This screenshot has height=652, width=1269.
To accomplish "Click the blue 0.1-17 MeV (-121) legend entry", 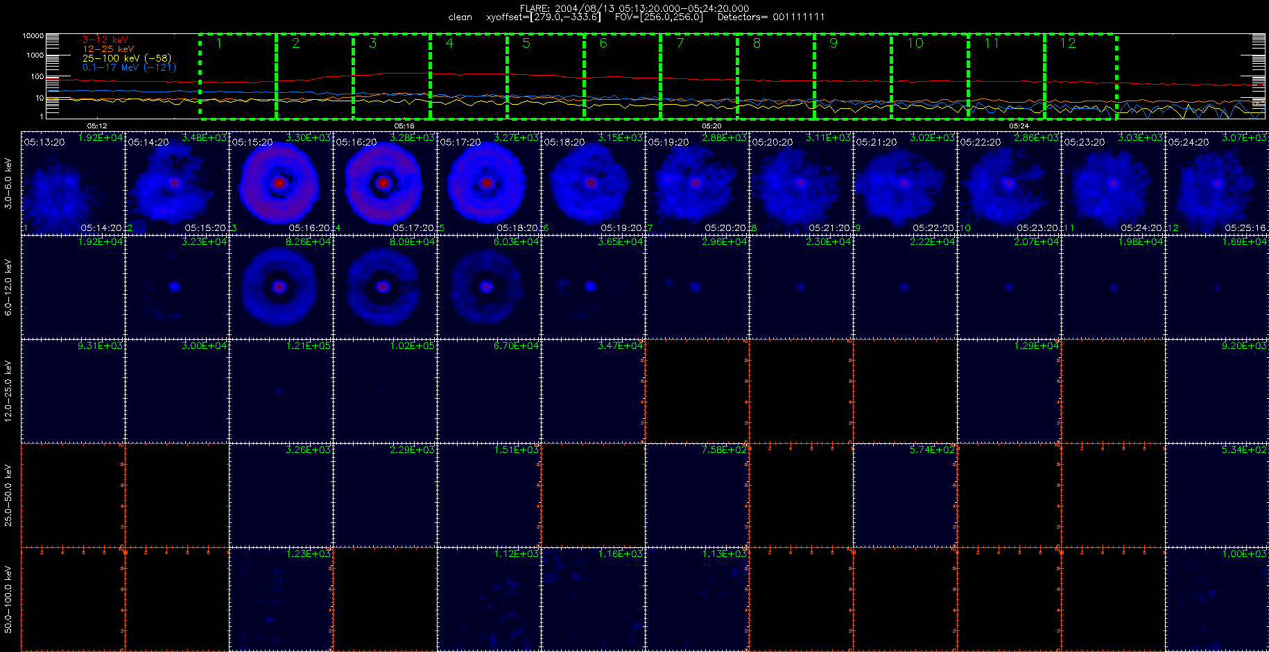I will tap(130, 67).
